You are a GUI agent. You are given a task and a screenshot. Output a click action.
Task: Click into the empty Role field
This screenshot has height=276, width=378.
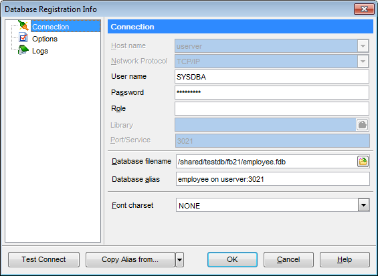pyautogui.click(x=272, y=109)
